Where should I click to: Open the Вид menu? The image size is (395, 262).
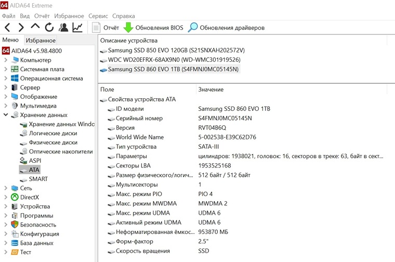(25, 16)
